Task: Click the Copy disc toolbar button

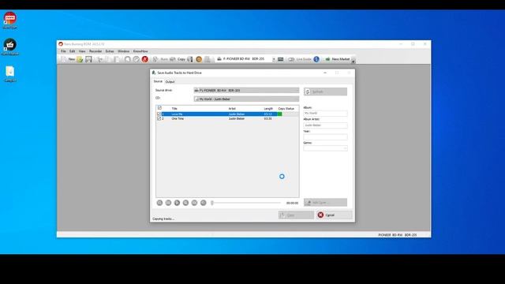Action: click(178, 59)
